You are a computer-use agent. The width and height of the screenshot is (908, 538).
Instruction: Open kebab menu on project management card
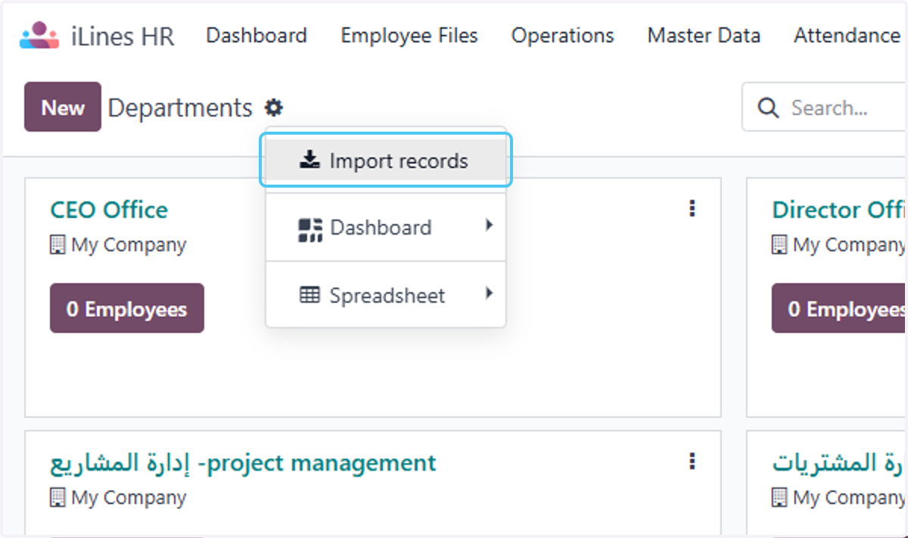pyautogui.click(x=692, y=461)
